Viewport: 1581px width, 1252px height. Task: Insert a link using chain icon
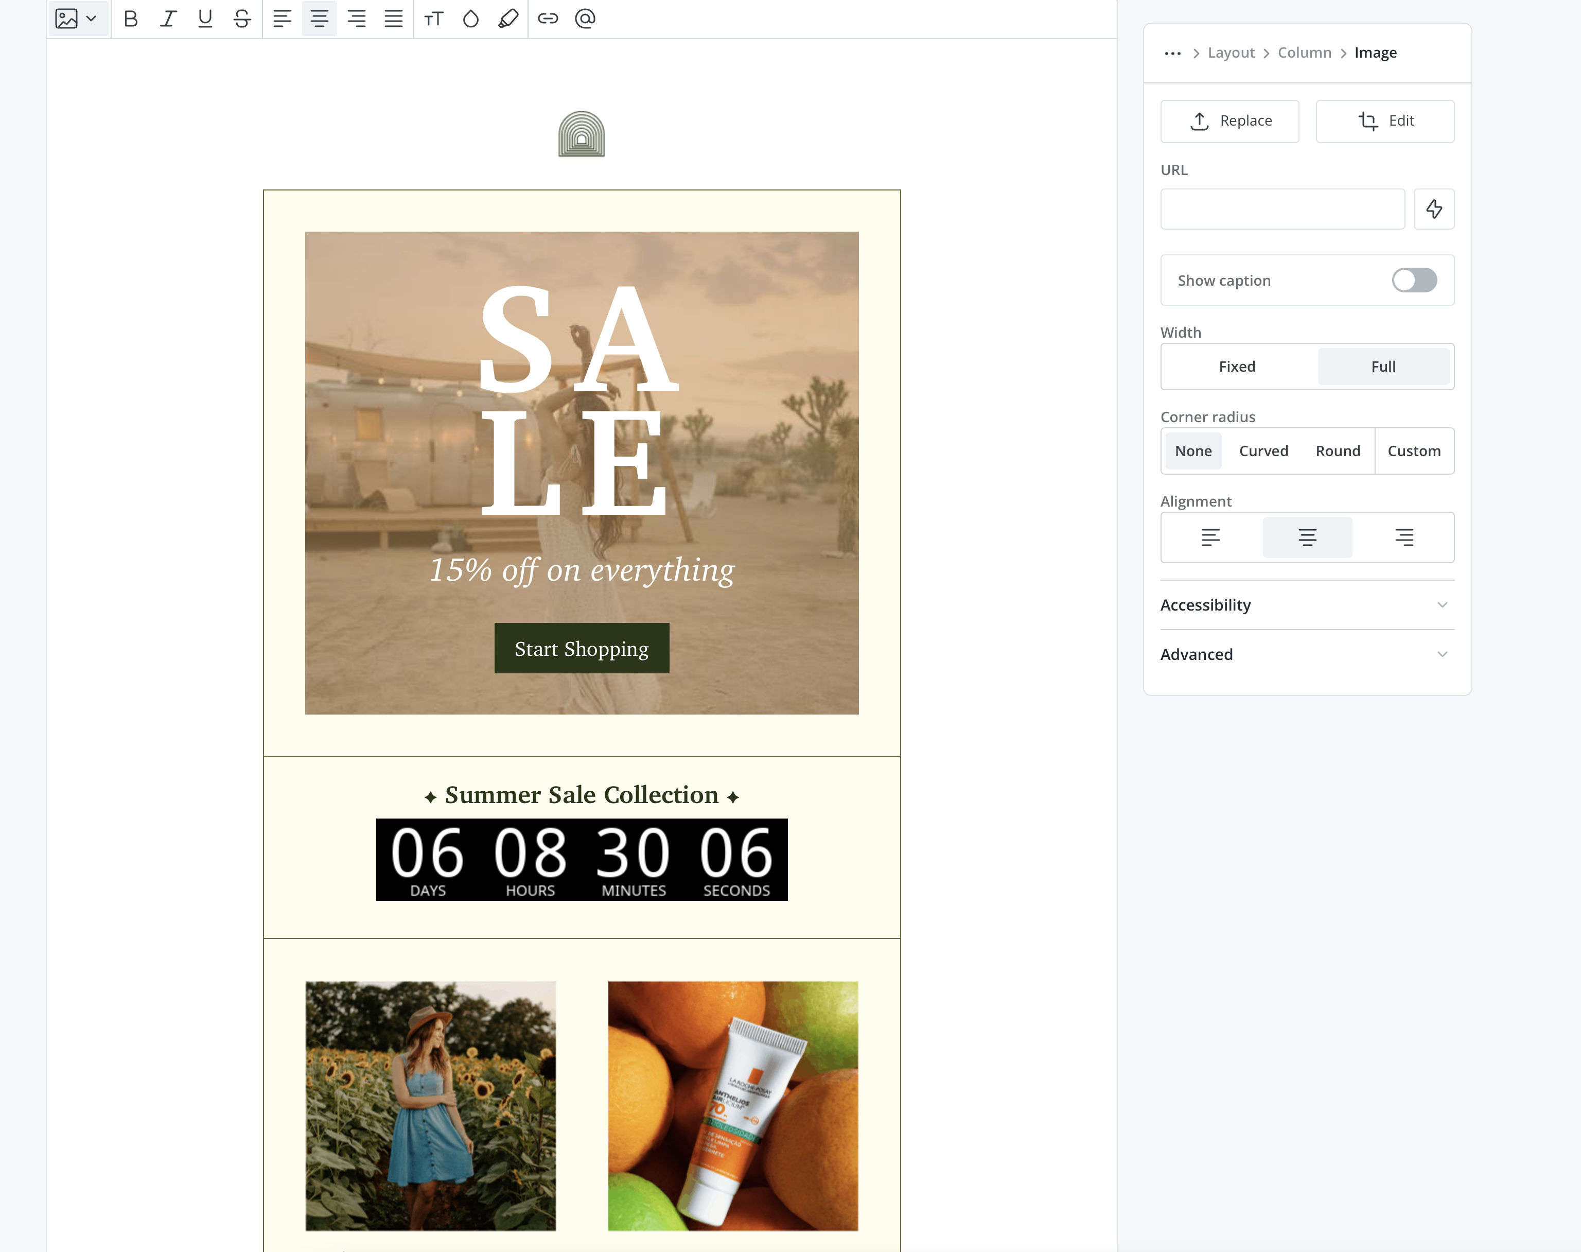(x=548, y=19)
